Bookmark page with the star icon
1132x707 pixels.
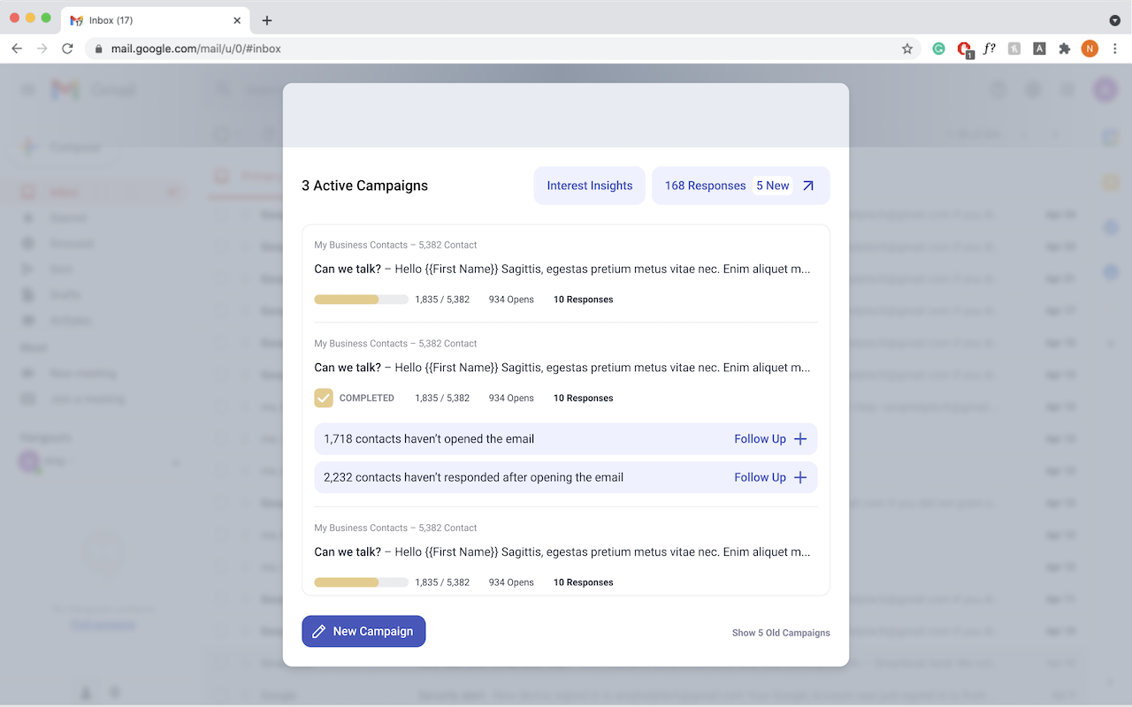coord(907,49)
